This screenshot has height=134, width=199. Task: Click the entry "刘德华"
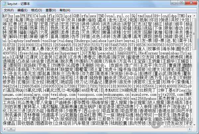point(59,66)
